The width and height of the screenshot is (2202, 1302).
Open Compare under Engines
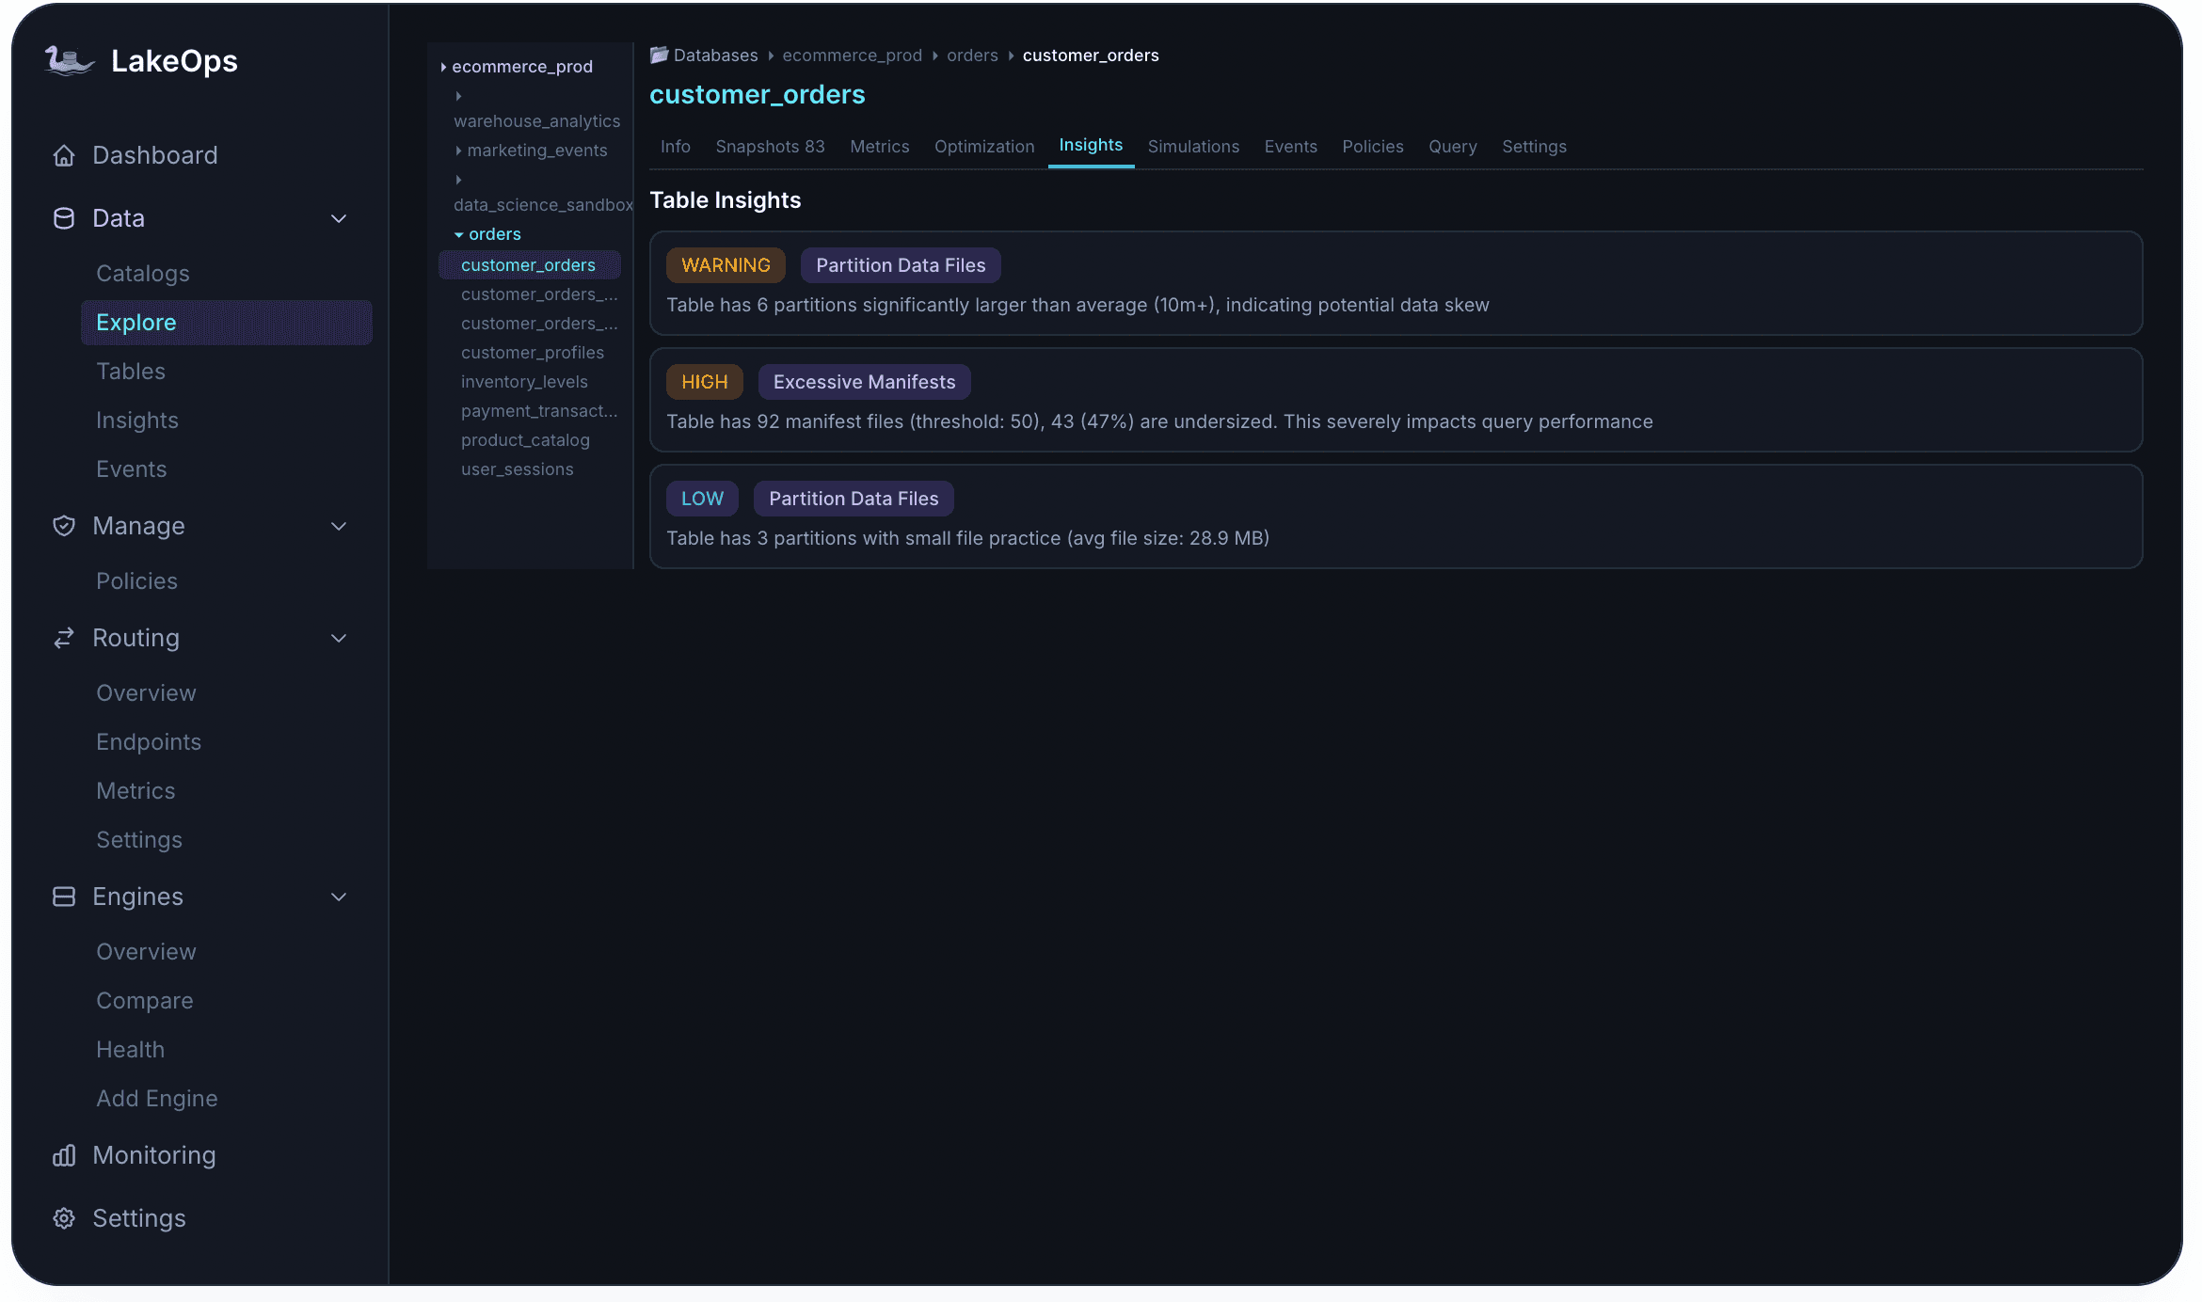(145, 1001)
